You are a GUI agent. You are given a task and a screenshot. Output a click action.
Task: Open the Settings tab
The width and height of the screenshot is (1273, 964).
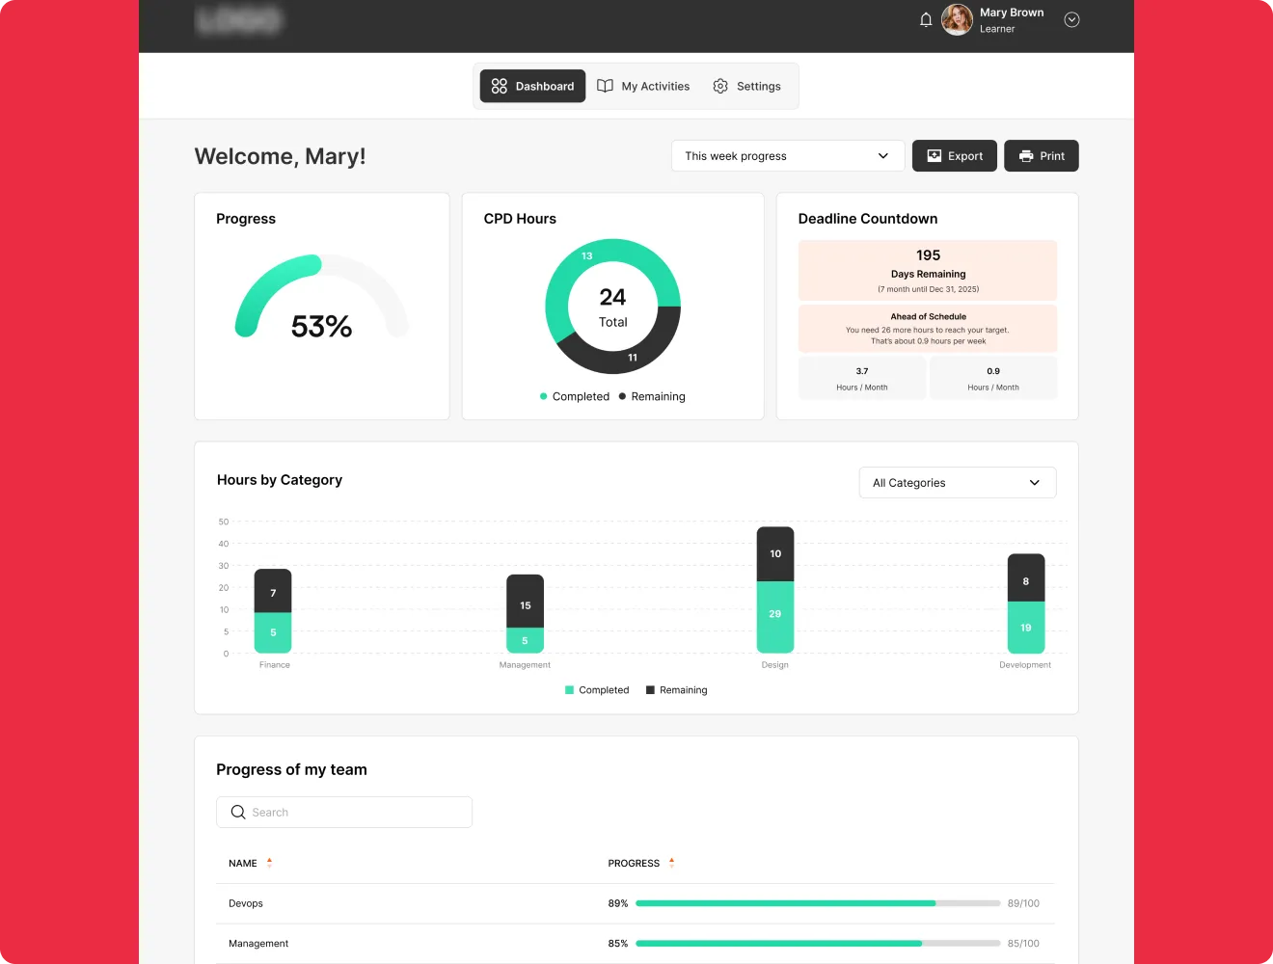coord(746,86)
